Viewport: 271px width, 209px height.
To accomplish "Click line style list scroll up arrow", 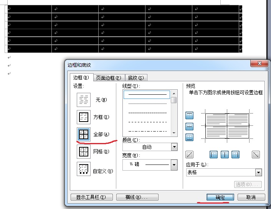I will pos(174,94).
